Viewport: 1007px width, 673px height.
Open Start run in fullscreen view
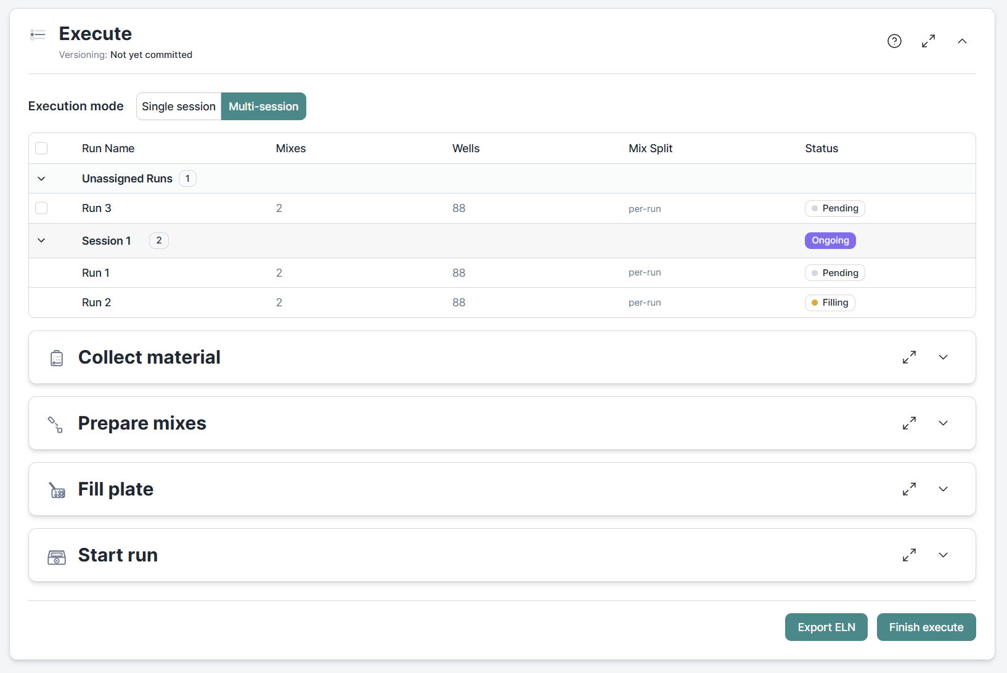coord(909,555)
